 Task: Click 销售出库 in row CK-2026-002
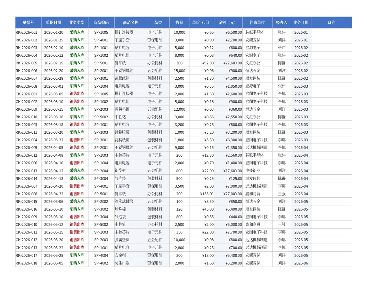(77, 102)
